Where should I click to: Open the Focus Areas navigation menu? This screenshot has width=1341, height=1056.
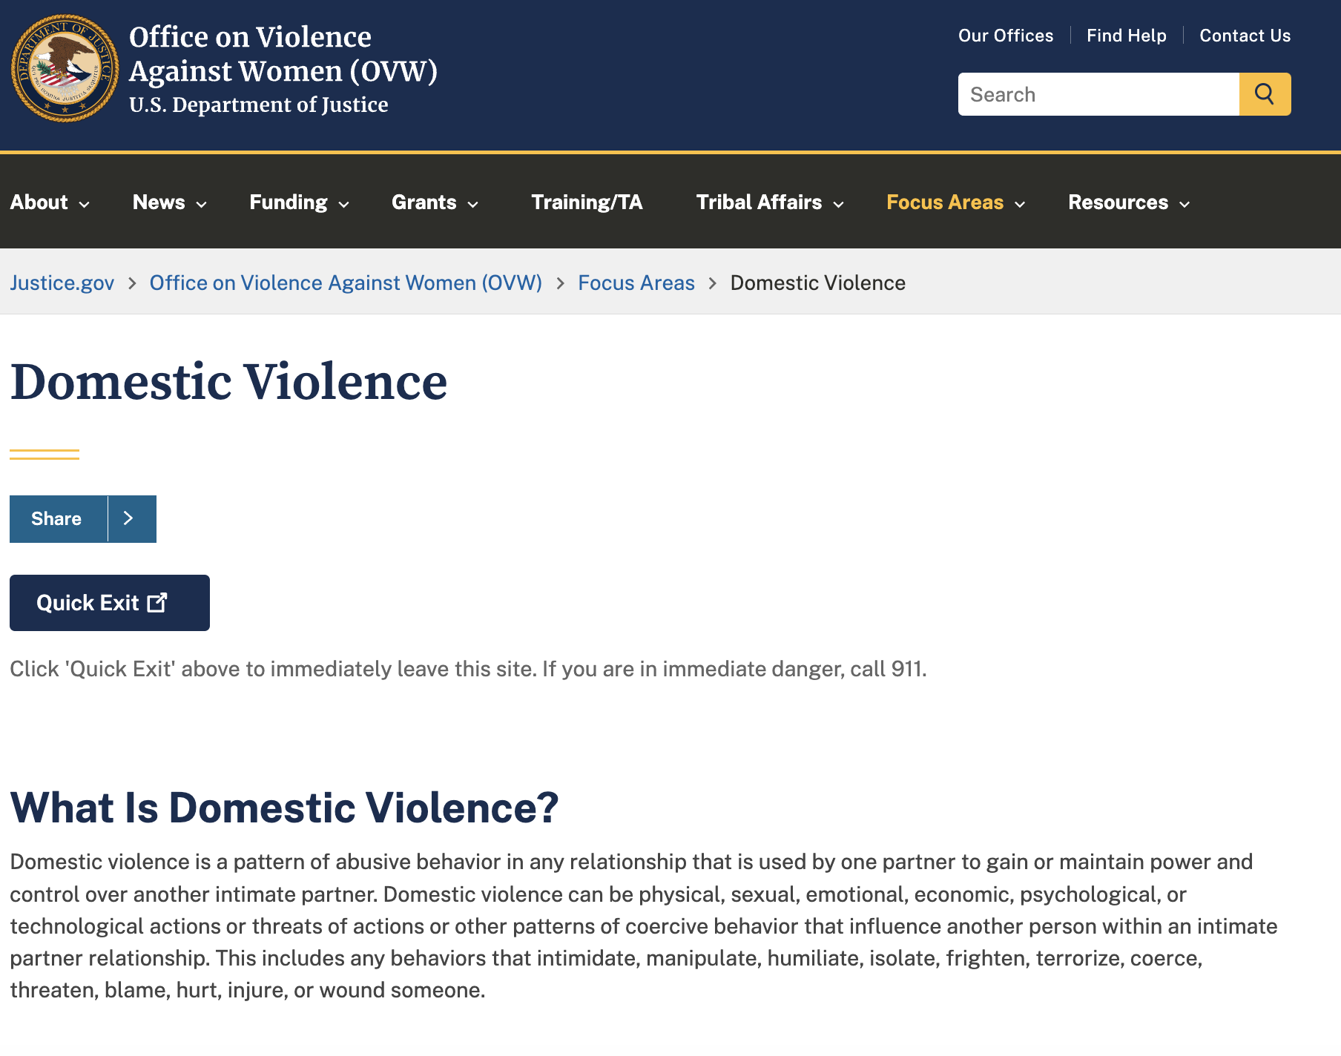click(955, 202)
